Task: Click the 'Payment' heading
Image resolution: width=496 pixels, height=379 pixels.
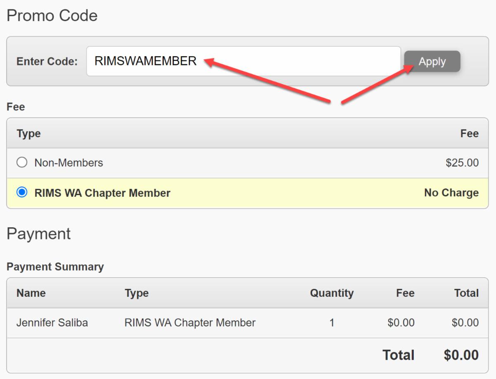Action: (x=39, y=234)
